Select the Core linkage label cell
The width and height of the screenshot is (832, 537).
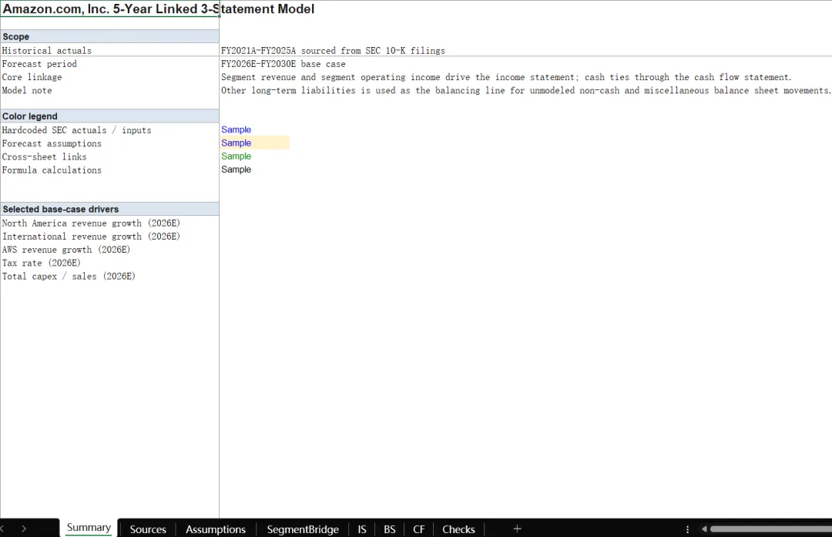coord(110,77)
